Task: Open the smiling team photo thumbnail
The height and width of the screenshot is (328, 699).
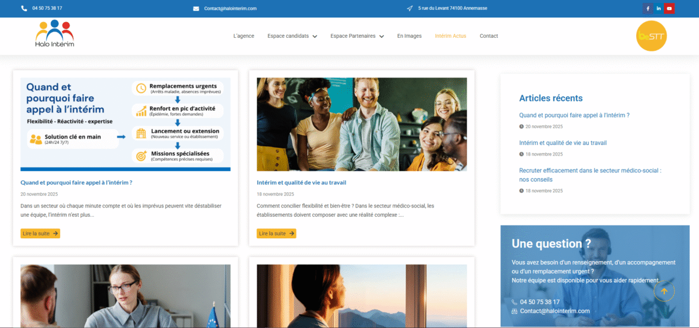Action: (362, 124)
